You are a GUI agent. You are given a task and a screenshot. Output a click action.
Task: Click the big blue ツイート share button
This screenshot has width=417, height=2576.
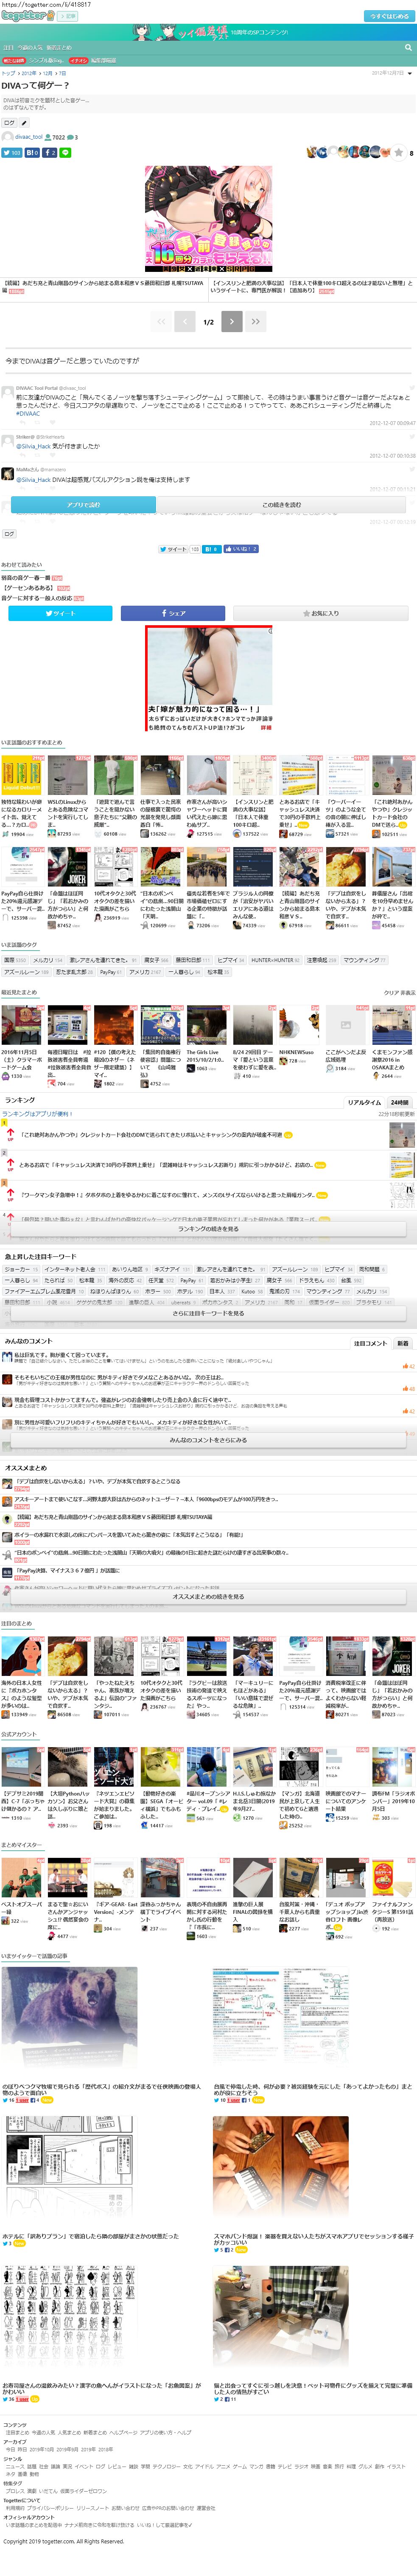[x=60, y=613]
